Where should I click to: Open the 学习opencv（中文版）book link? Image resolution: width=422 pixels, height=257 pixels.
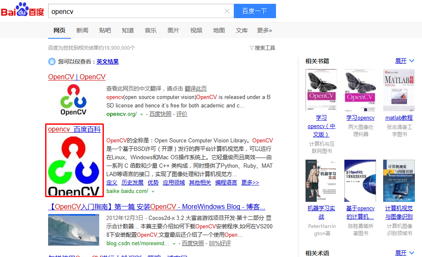point(321,126)
